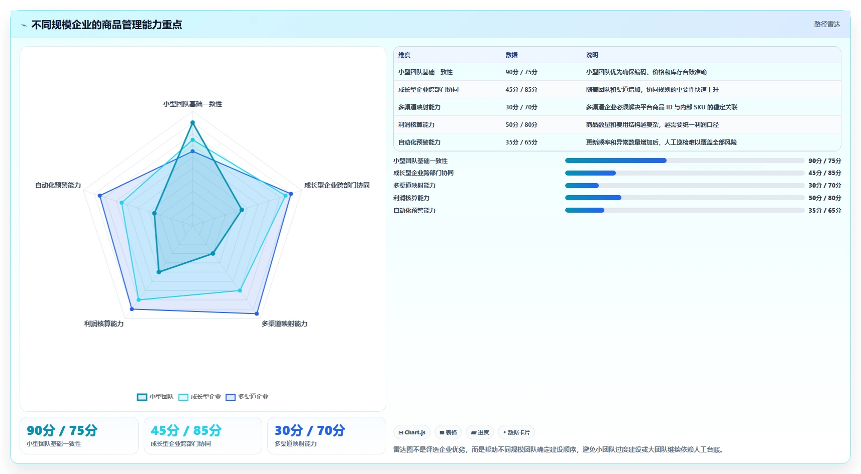This screenshot has width=861, height=474.
Task: Open the 45分 / 85分 summary card
Action: point(203,435)
